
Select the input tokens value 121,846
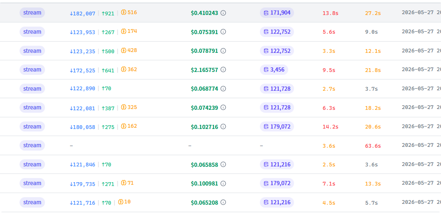pos(82,165)
